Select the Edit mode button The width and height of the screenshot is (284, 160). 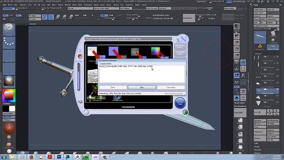coord(44,17)
